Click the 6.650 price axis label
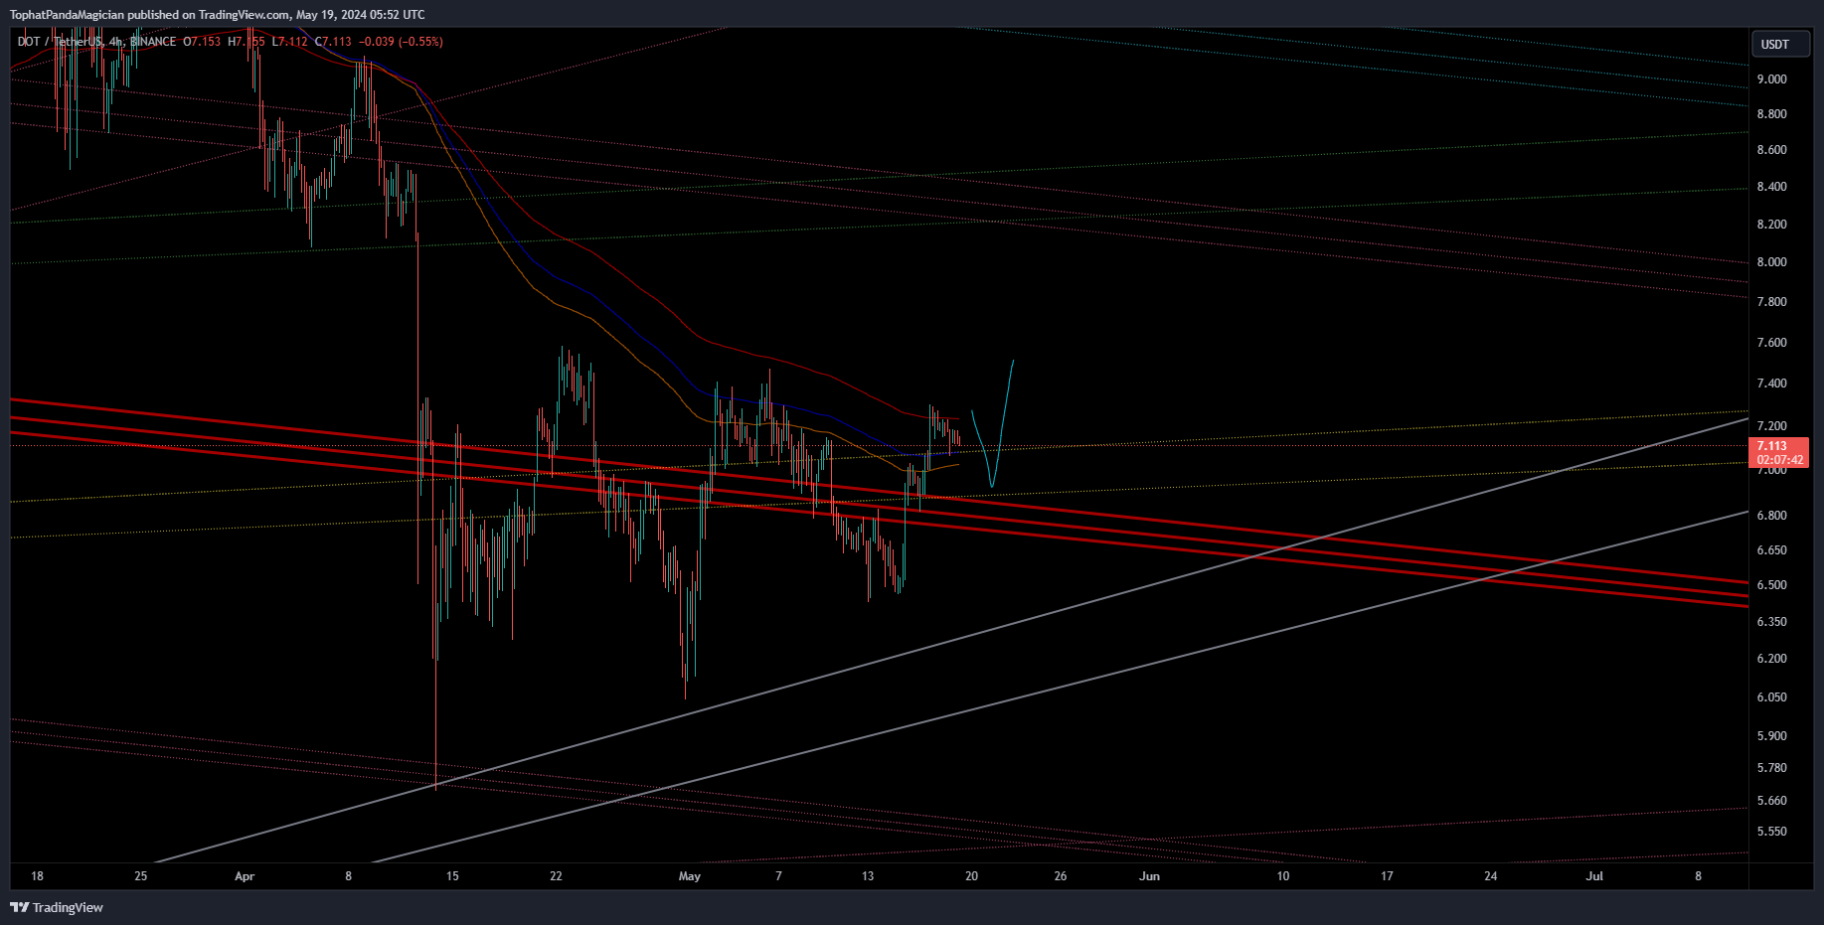The height and width of the screenshot is (925, 1824). 1771,550
